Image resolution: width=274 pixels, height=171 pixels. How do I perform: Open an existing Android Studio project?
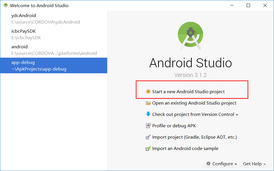(x=194, y=103)
